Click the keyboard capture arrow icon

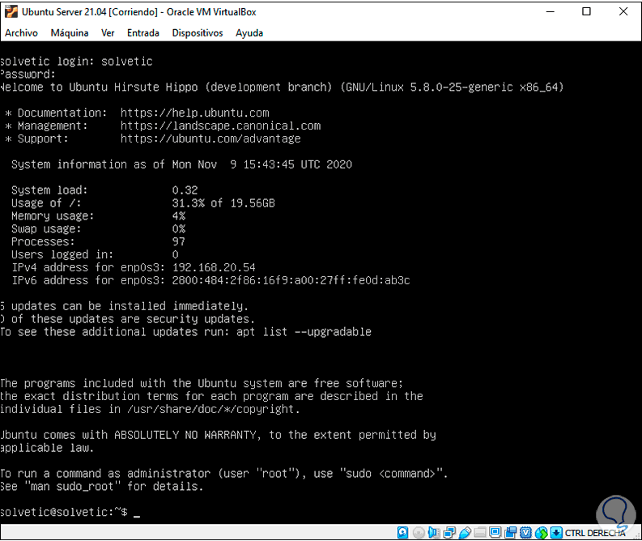coord(556,532)
